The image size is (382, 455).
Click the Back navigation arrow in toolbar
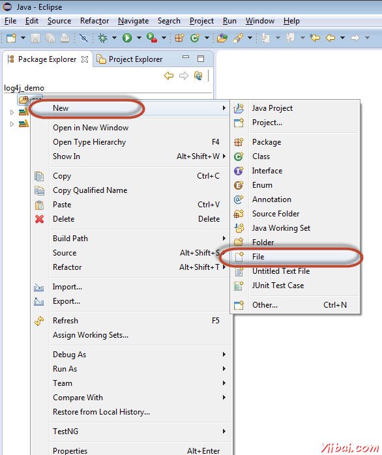[x=331, y=38]
